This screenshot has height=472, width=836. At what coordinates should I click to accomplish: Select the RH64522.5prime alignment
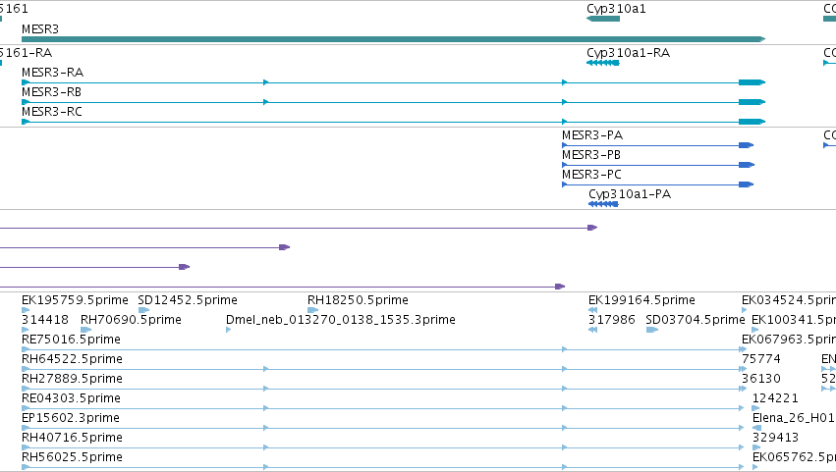pyautogui.click(x=384, y=369)
